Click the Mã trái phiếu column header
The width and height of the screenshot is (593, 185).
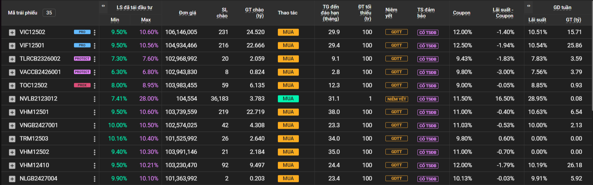pos(23,13)
